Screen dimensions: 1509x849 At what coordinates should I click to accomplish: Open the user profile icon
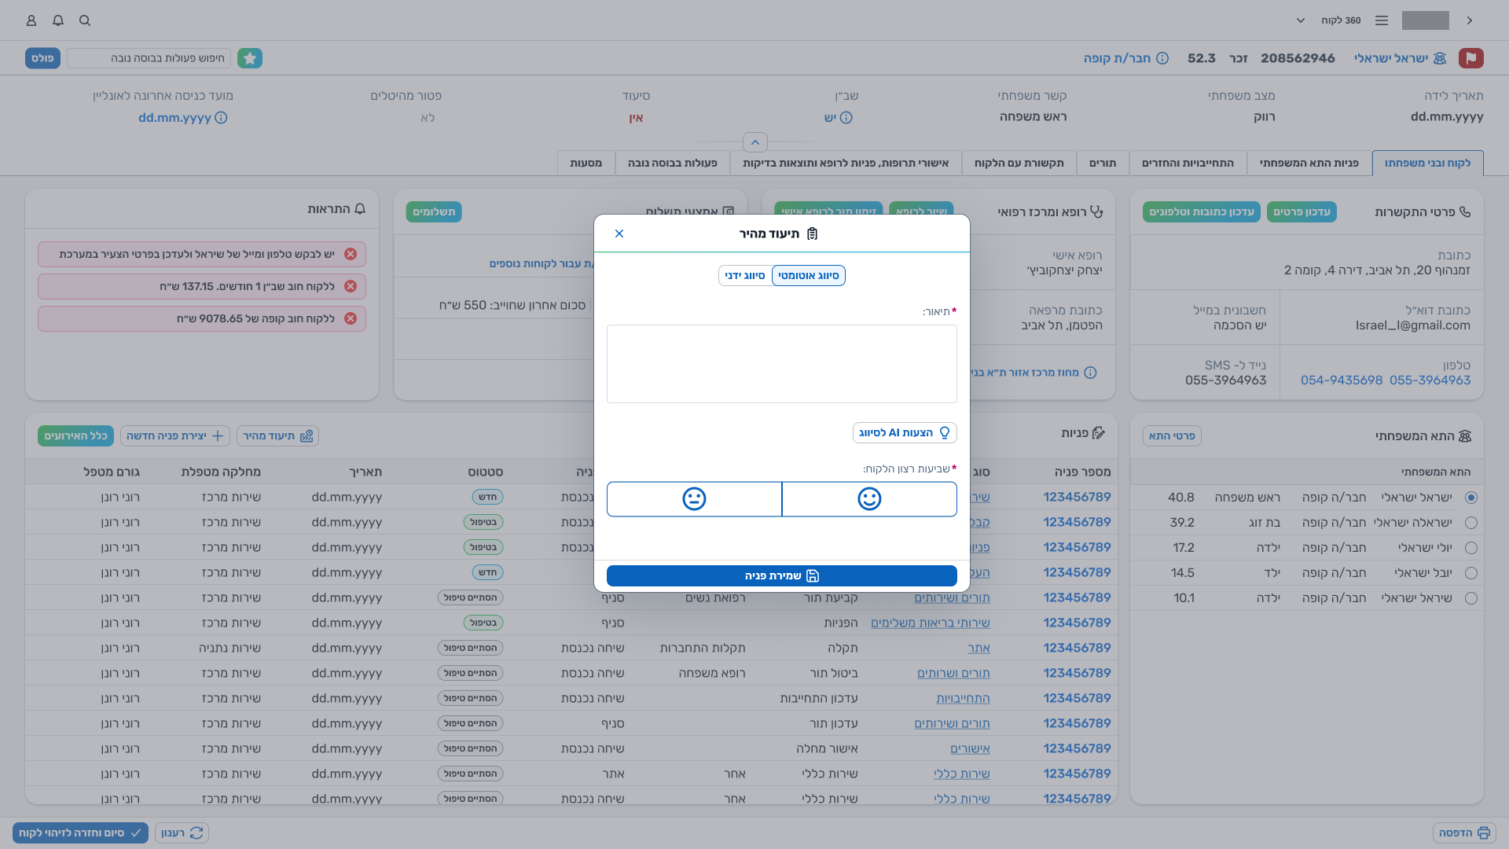pyautogui.click(x=31, y=20)
